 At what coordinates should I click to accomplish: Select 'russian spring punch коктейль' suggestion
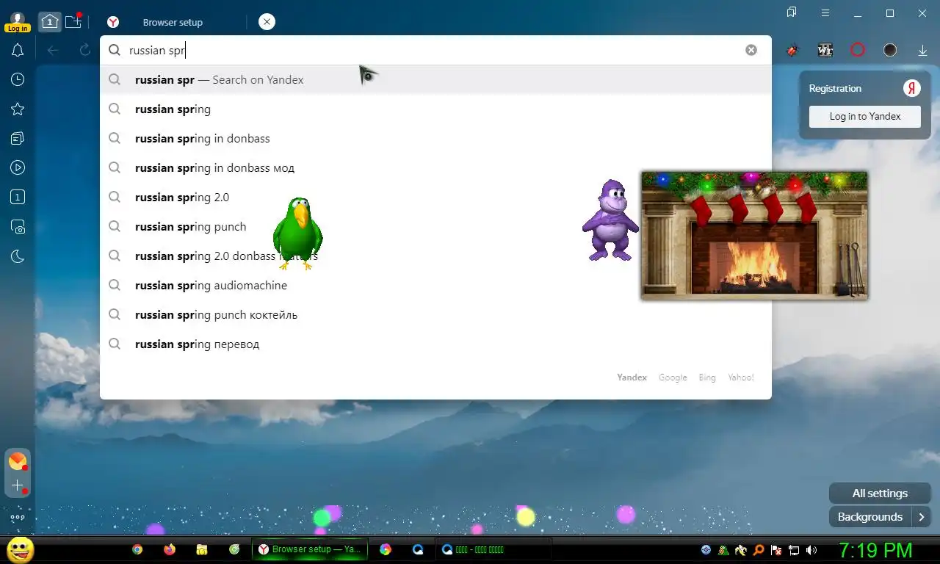coord(435,314)
